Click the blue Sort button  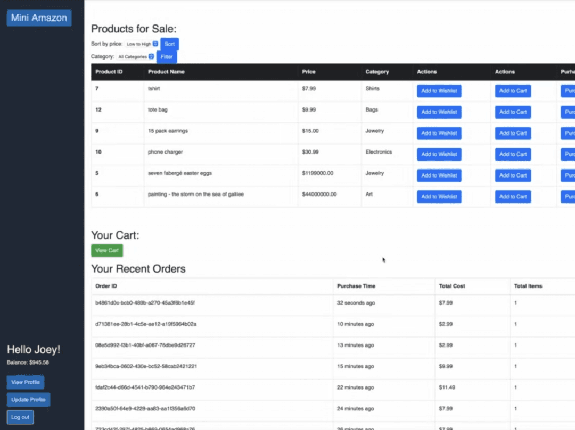click(x=169, y=44)
